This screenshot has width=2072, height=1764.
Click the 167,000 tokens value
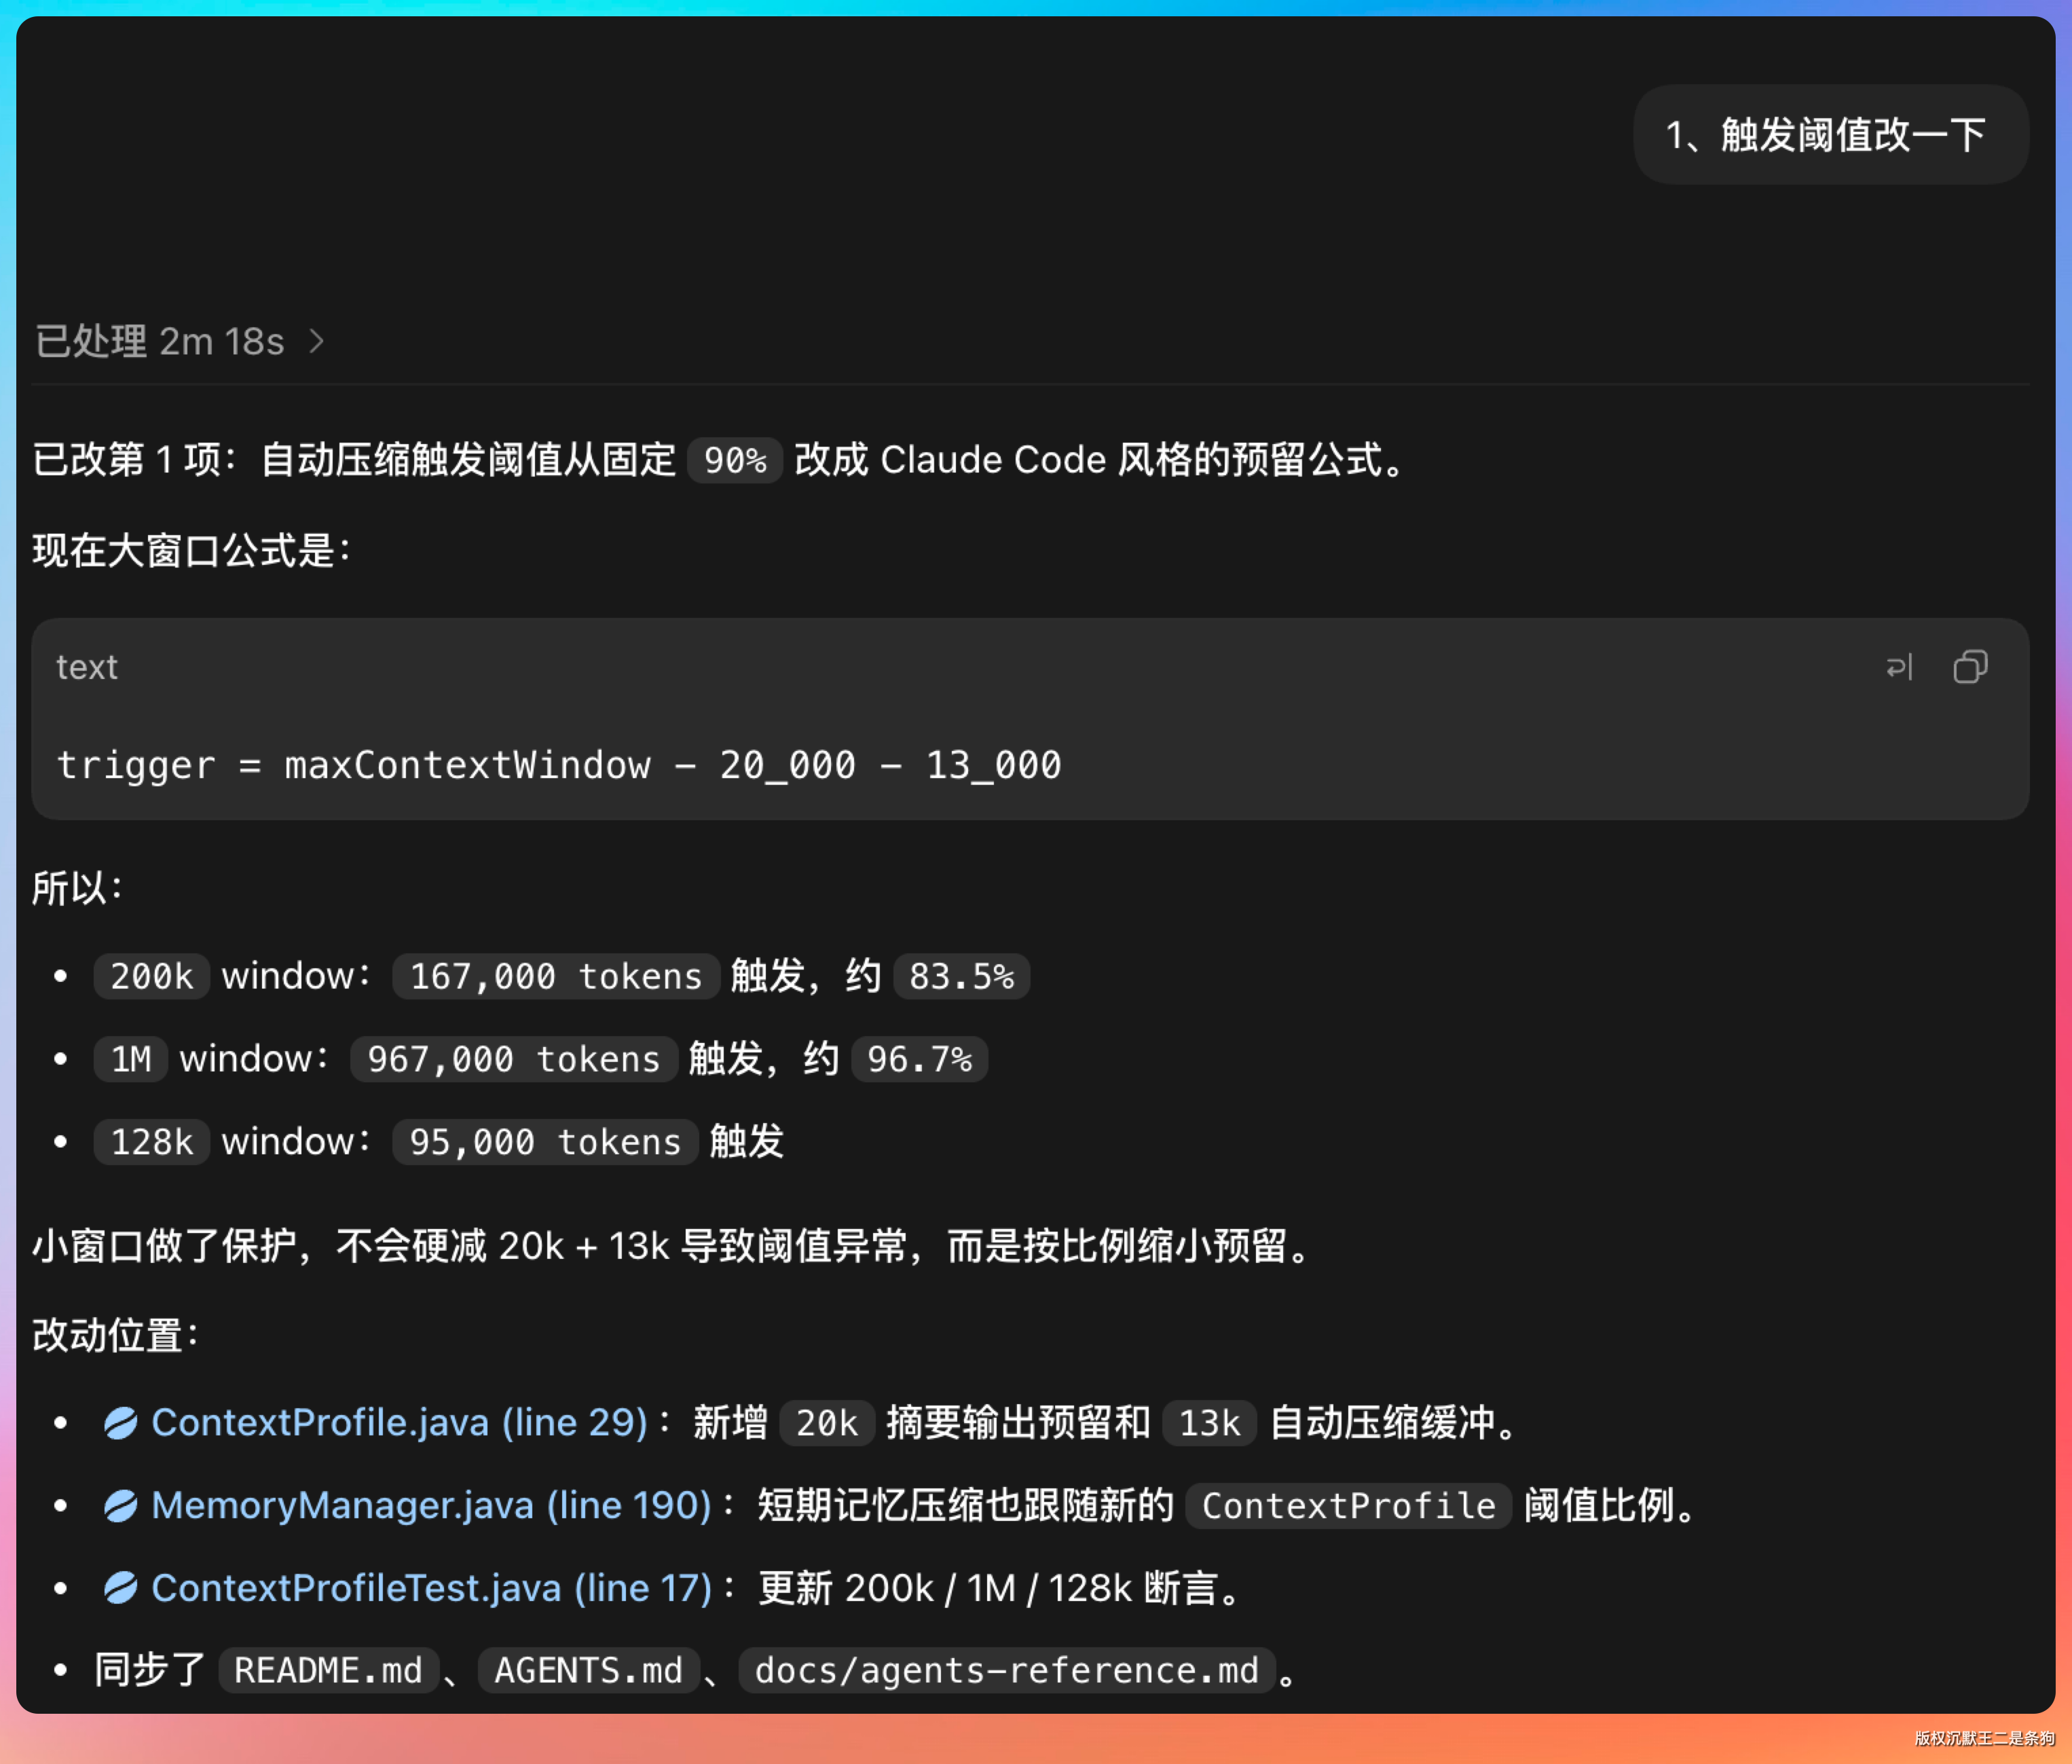pyautogui.click(x=556, y=976)
